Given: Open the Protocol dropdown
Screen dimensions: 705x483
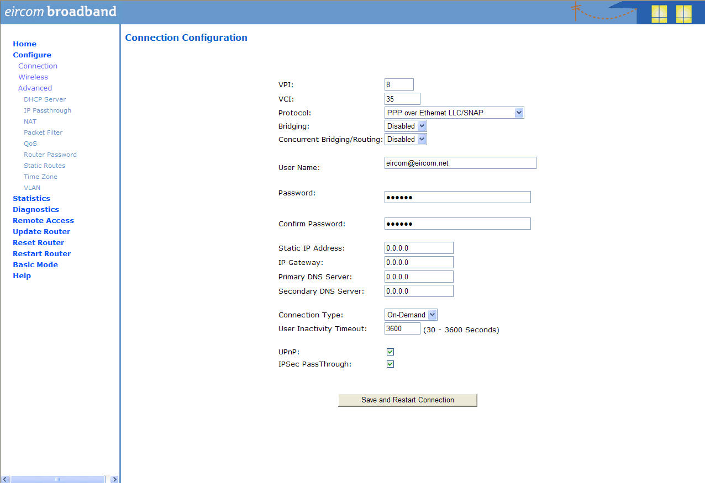Looking at the screenshot, I should pyautogui.click(x=518, y=112).
